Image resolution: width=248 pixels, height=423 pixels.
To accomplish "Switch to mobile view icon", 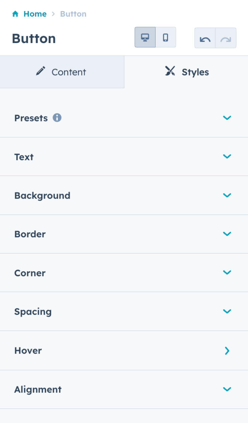I will click(x=166, y=37).
